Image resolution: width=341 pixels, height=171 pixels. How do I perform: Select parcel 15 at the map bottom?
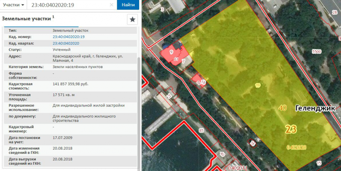pyautogui.click(x=319, y=163)
